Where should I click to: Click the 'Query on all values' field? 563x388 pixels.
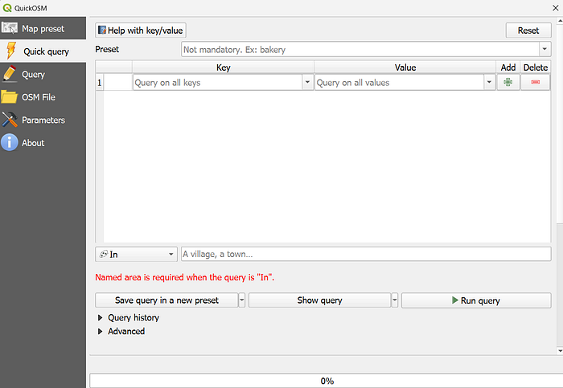pos(399,82)
